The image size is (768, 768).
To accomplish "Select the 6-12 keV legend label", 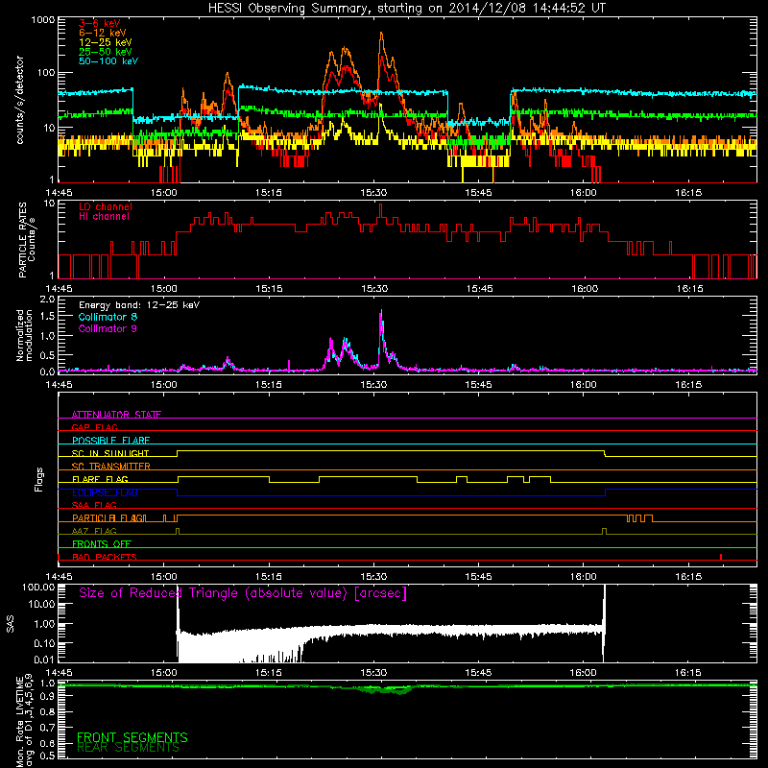I will click(103, 33).
